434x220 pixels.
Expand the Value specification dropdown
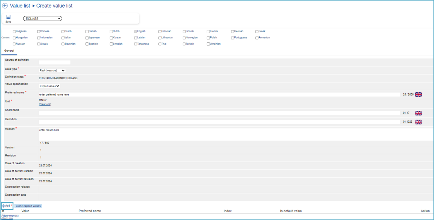[50, 86]
